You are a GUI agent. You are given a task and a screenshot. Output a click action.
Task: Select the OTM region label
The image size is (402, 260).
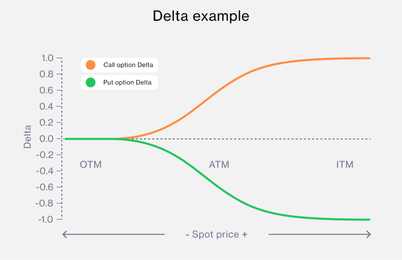click(x=91, y=165)
